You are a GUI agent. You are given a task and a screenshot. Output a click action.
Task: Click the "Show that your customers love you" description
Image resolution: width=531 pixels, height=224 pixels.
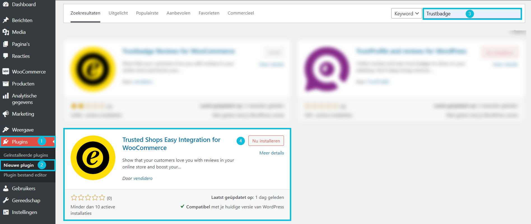[178, 164]
